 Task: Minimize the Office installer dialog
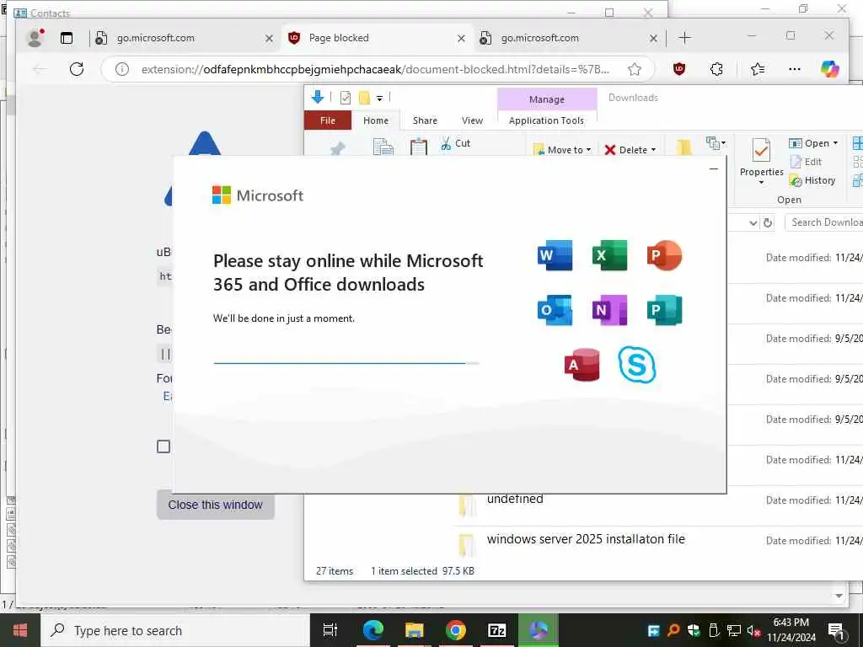point(713,168)
